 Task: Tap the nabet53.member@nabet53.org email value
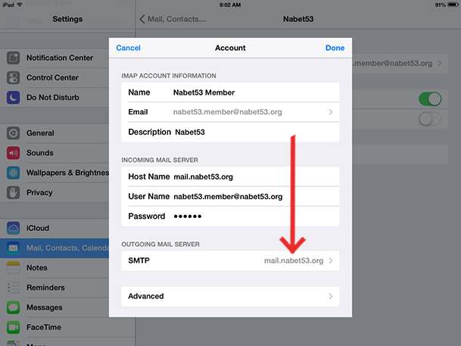227,112
